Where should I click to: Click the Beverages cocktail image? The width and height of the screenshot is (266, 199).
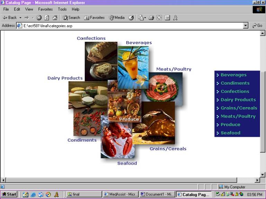point(133,67)
